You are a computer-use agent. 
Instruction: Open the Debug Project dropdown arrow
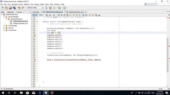click(62, 8)
